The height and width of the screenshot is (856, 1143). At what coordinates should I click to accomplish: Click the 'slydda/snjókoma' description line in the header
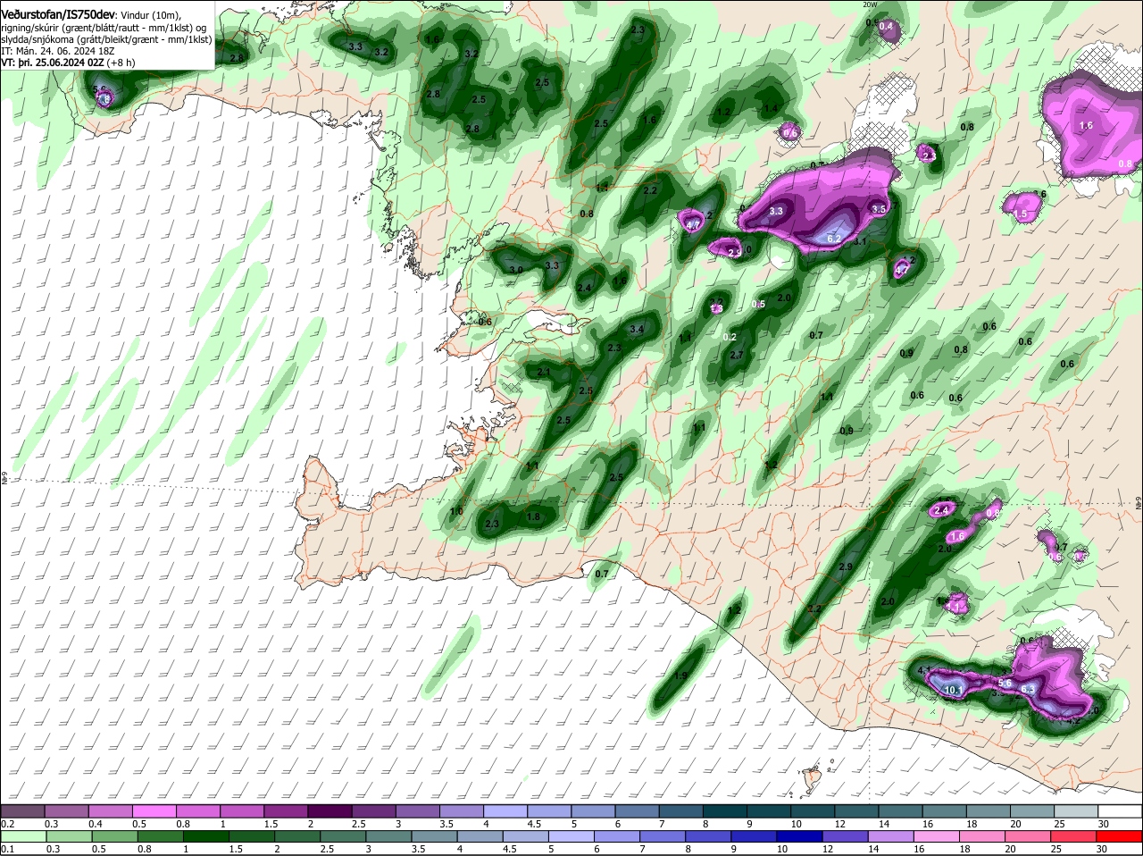(106, 39)
